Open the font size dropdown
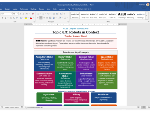150x113 pixels. (x=18, y=14)
